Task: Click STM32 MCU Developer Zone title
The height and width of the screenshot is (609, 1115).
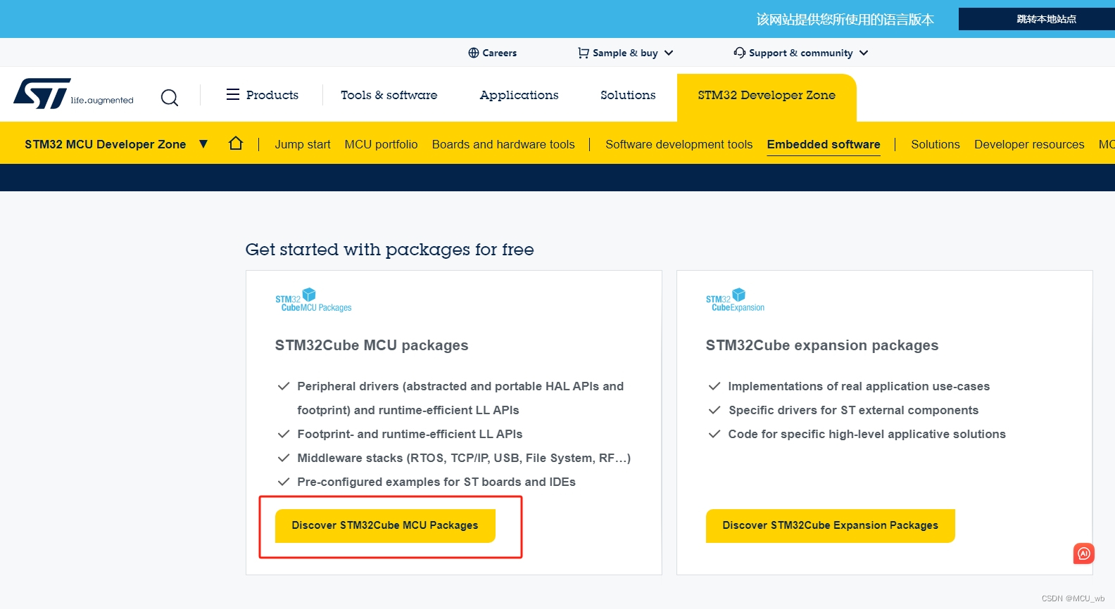Action: (106, 144)
